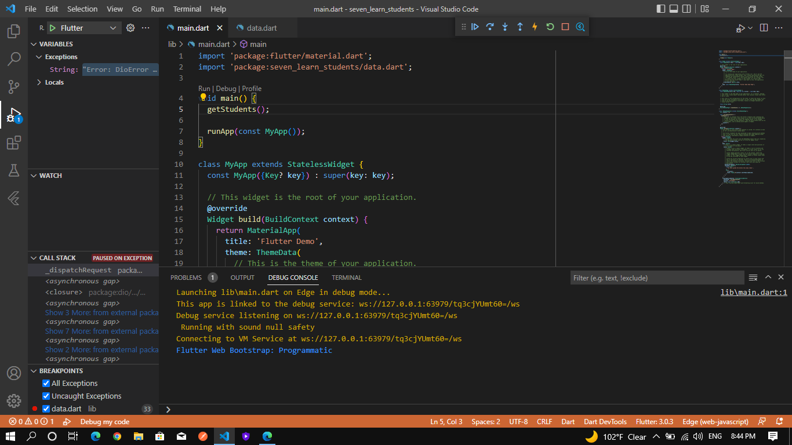
Task: Click the debug console input prompt
Action: (475, 409)
